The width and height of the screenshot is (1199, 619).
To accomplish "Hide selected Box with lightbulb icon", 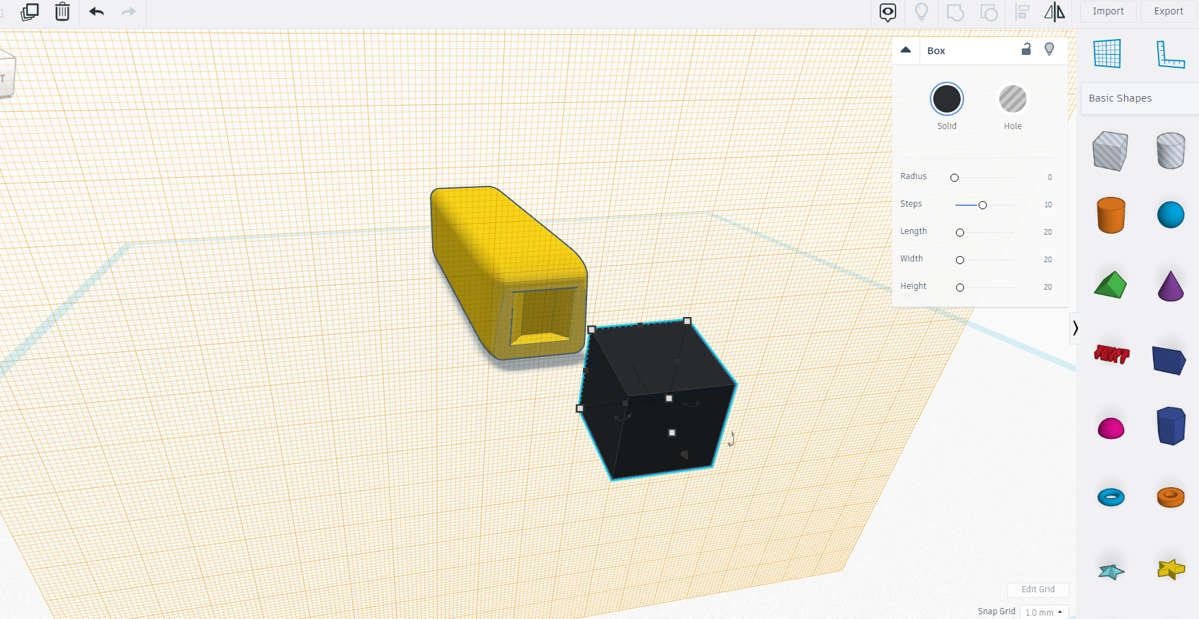I will pos(1049,49).
